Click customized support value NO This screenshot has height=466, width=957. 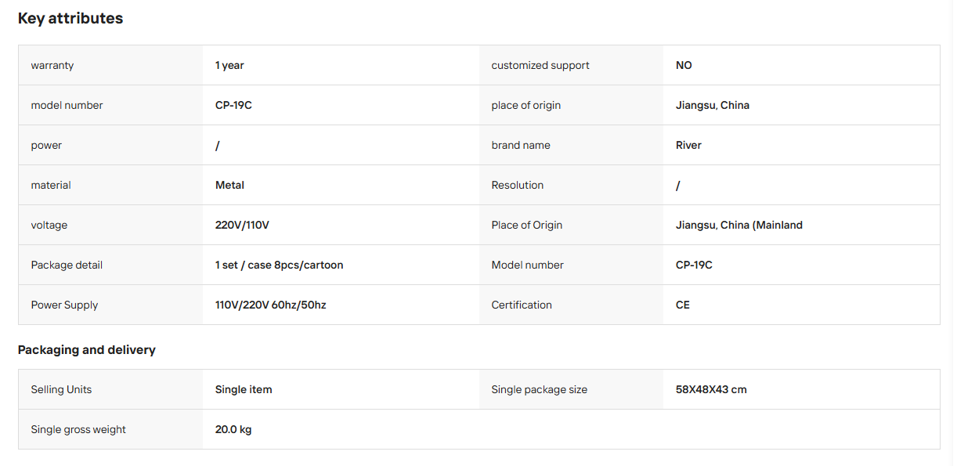pyautogui.click(x=684, y=65)
